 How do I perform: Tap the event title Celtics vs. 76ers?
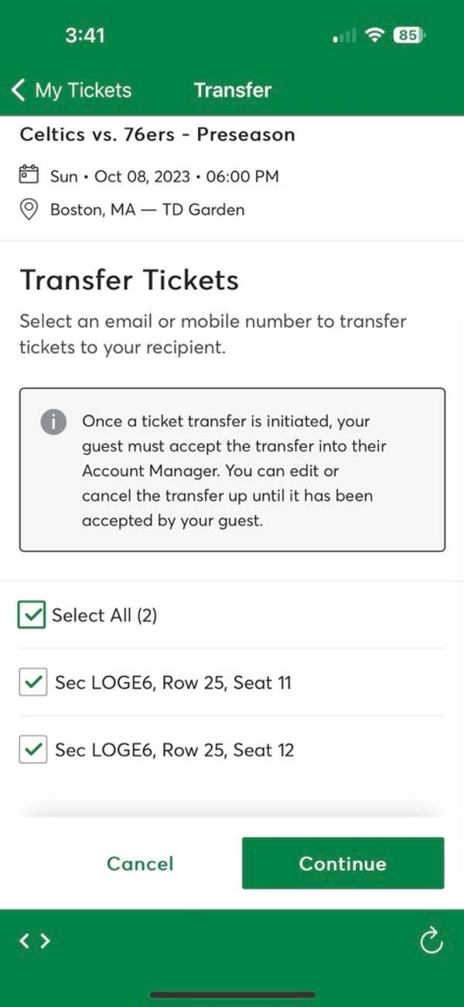coord(158,135)
